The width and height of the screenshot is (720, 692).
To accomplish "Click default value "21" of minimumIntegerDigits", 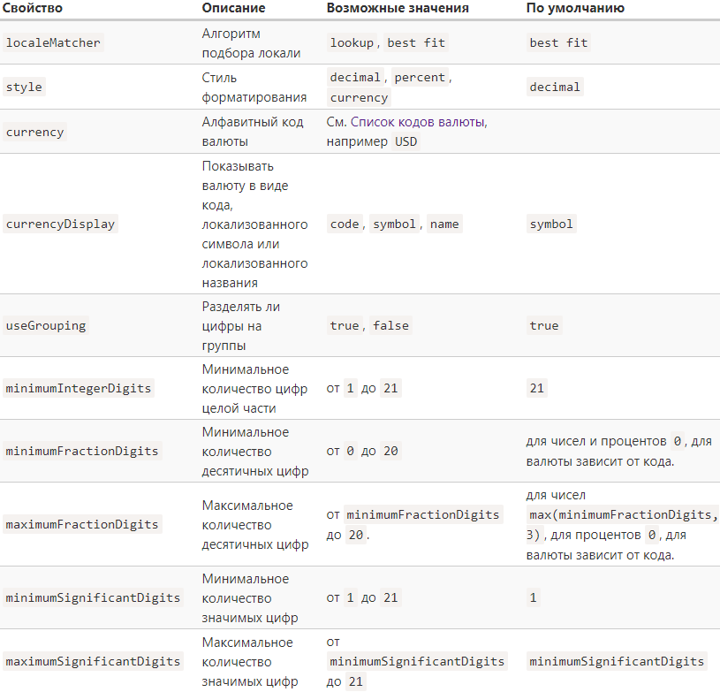I will click(x=537, y=389).
